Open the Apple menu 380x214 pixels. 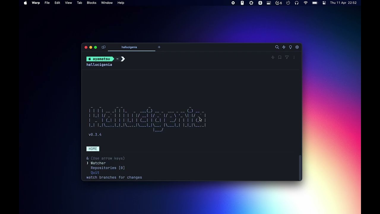(26, 3)
